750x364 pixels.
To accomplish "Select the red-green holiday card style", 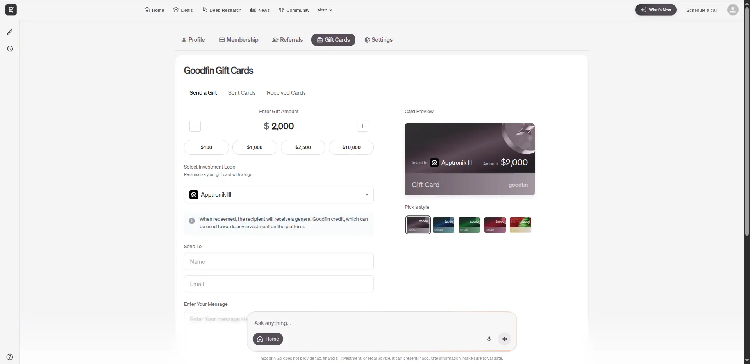I will click(521, 225).
